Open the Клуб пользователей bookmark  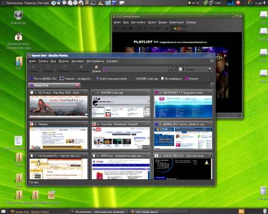click(112, 79)
